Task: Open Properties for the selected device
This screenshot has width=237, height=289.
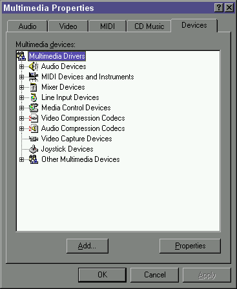Action: pyautogui.click(x=190, y=246)
